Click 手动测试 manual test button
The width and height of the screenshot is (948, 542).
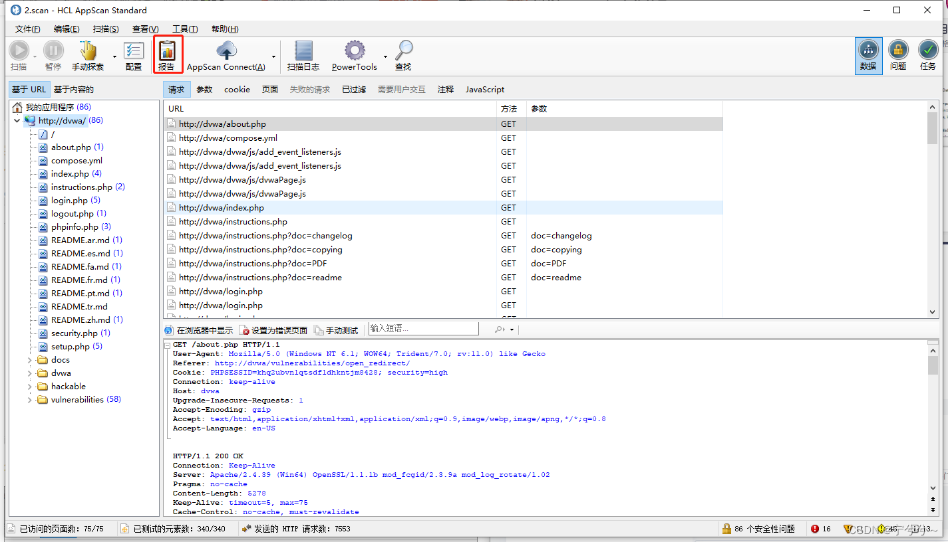click(336, 330)
